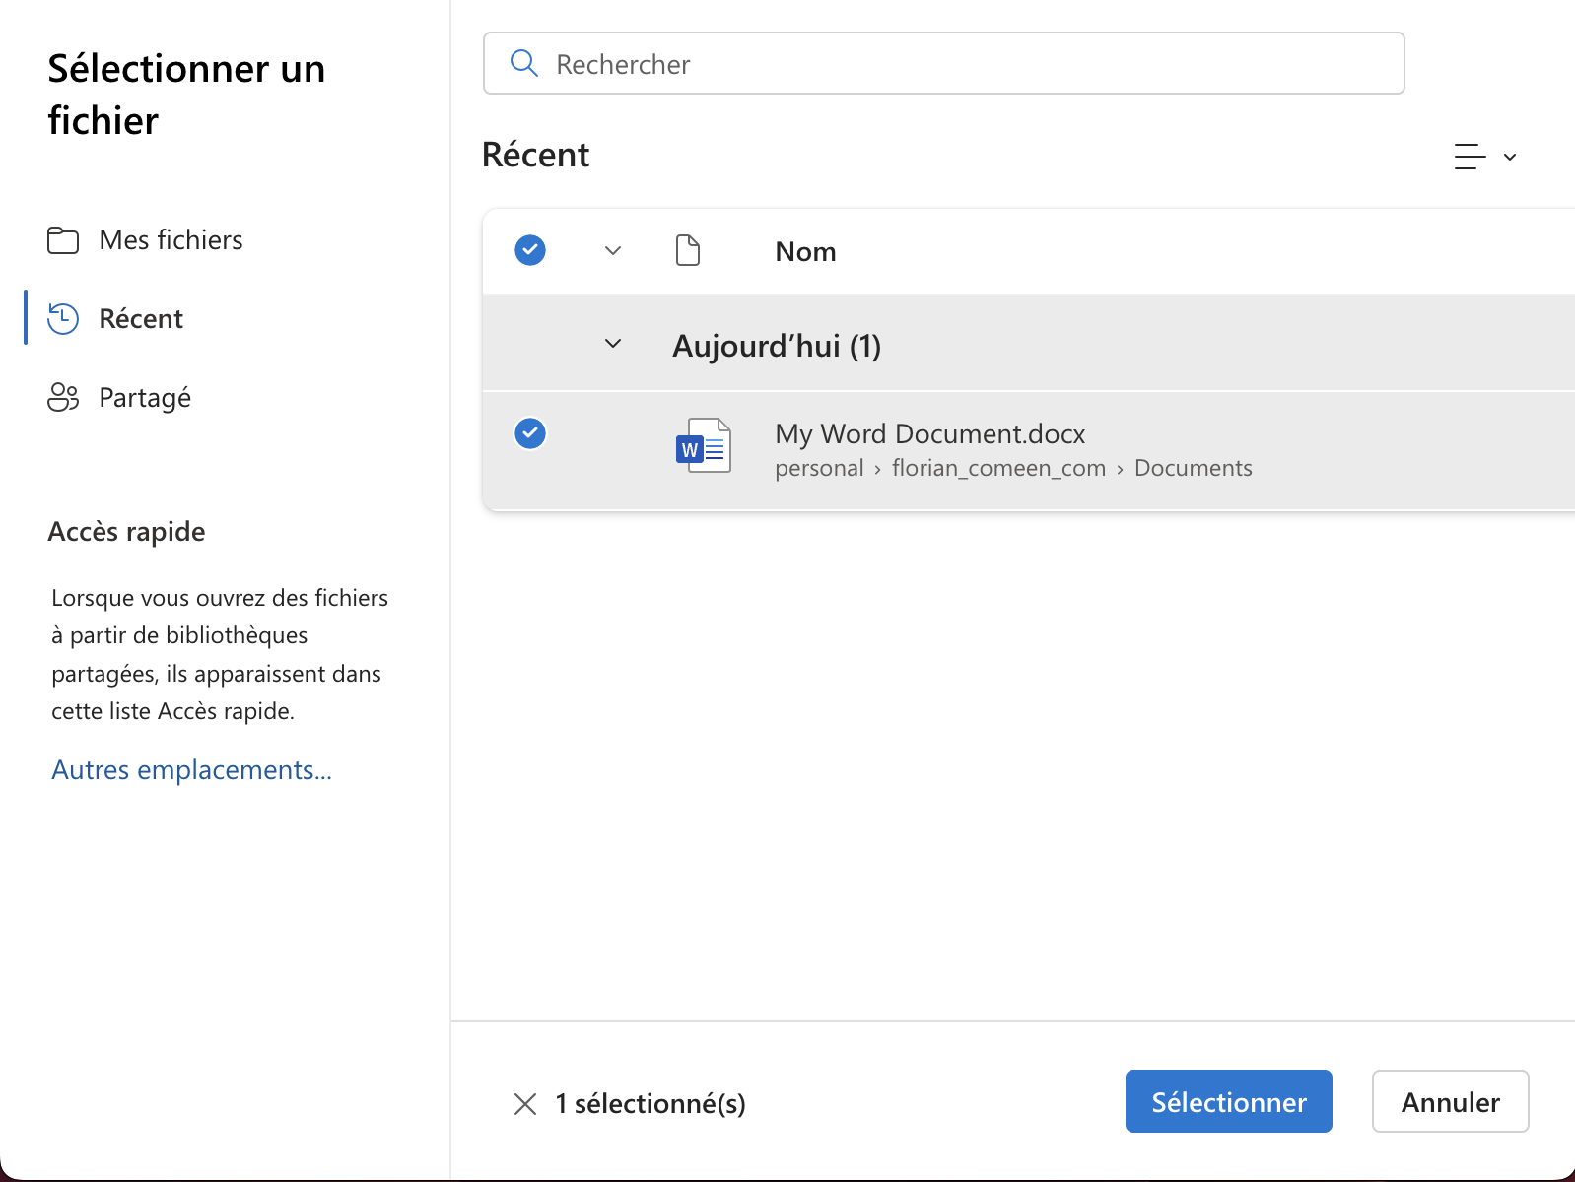Click the 1 sélectionné(s) label

(651, 1104)
